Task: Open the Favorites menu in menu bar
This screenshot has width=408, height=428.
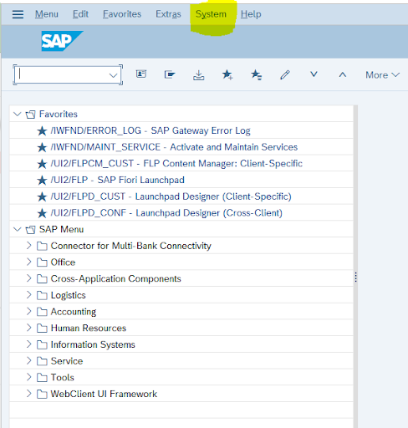Action: 122,14
